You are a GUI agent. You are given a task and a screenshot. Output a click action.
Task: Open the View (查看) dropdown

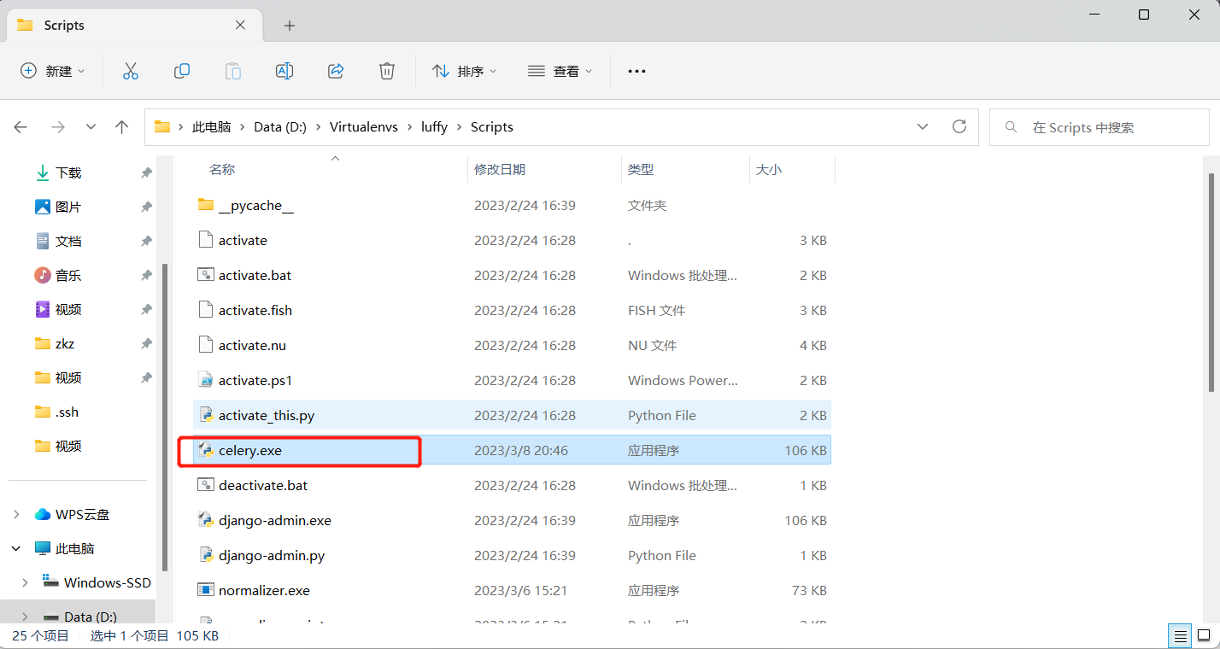[x=560, y=71]
